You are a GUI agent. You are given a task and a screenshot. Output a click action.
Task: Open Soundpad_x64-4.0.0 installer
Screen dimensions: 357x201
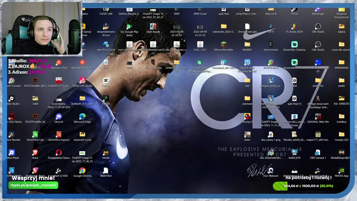click(224, 64)
